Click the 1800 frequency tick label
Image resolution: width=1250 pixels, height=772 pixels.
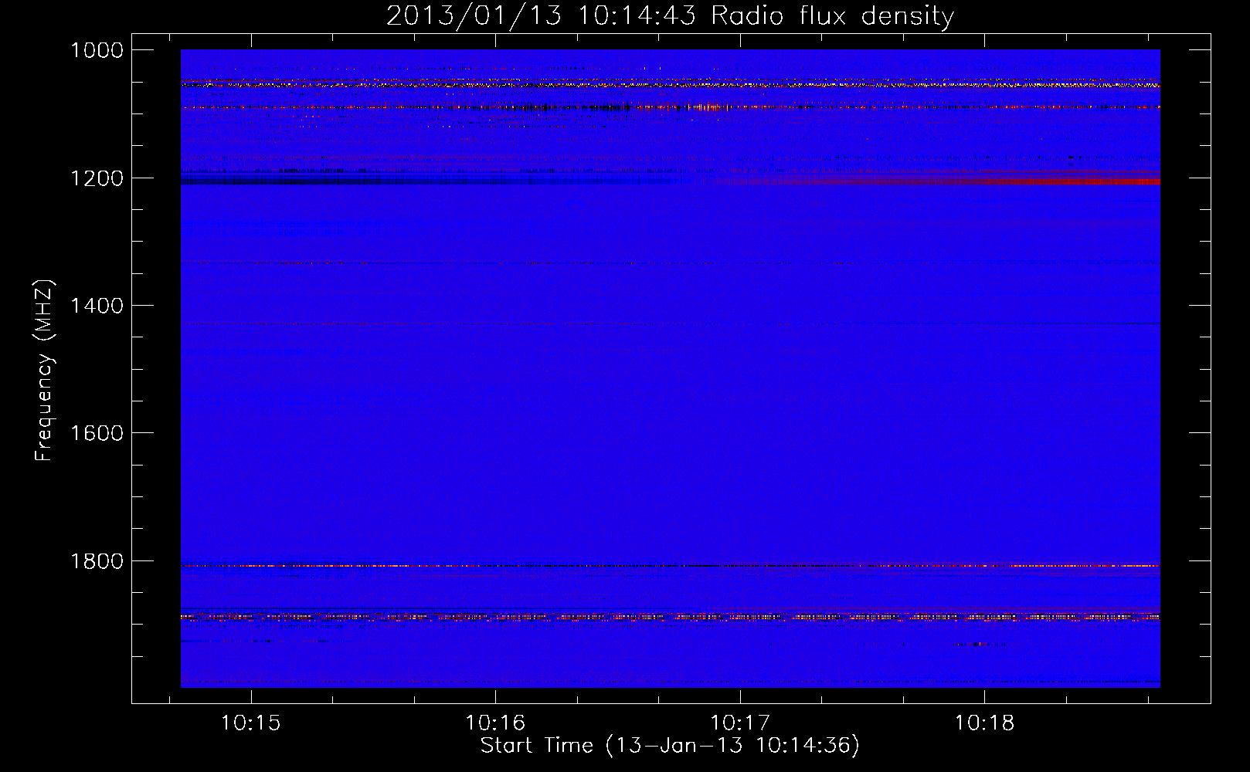click(x=97, y=561)
